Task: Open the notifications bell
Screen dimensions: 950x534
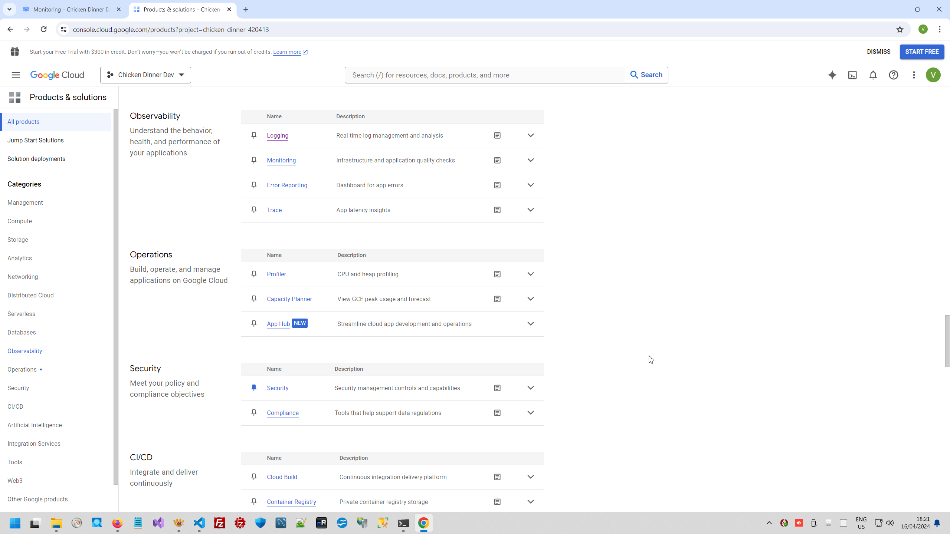Action: click(873, 75)
